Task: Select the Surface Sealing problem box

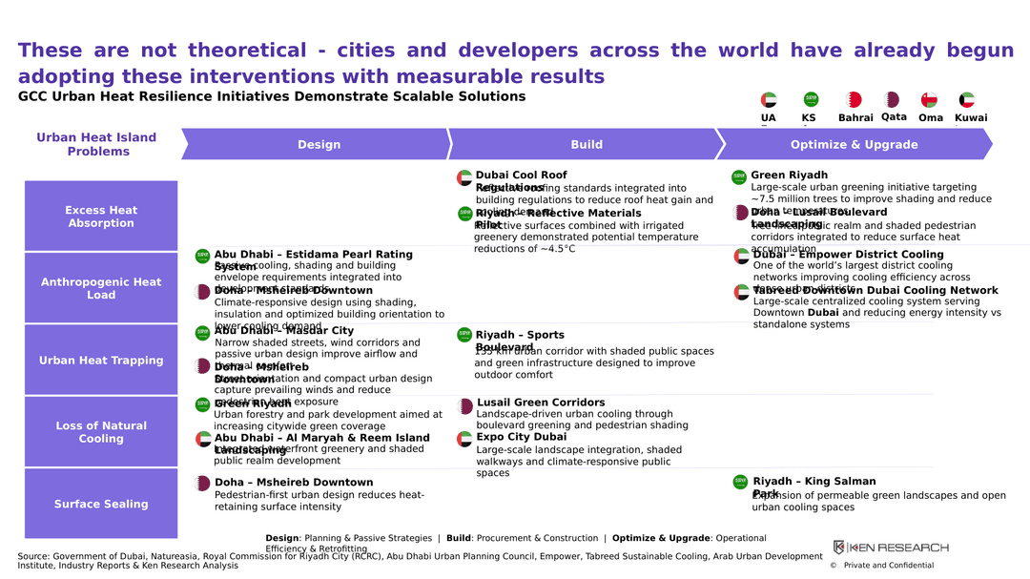Action: point(101,504)
